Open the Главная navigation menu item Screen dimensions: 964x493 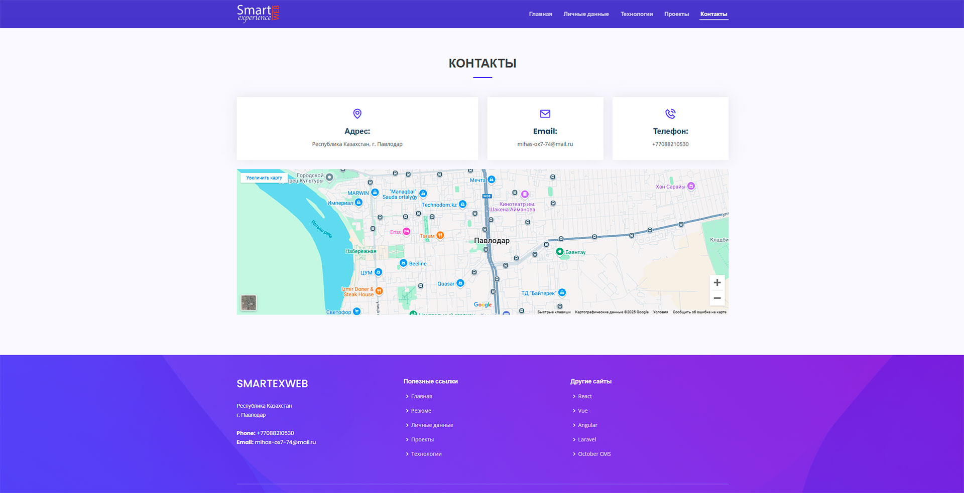point(540,14)
